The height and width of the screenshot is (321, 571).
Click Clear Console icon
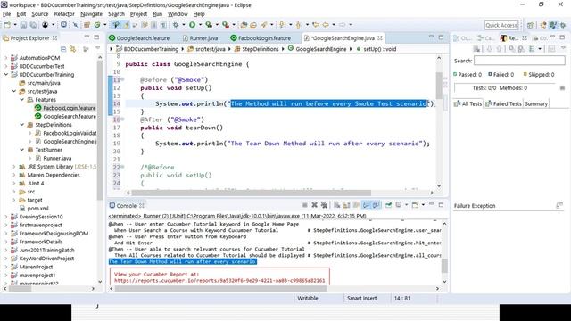337,205
